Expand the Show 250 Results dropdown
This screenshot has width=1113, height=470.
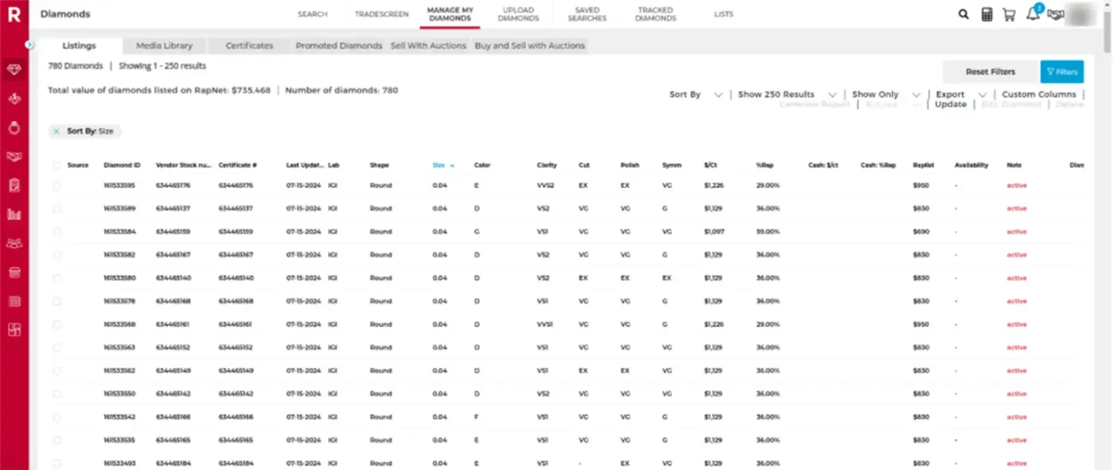pos(787,95)
